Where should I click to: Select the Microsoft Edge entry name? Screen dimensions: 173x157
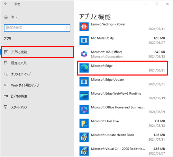(x=102, y=66)
